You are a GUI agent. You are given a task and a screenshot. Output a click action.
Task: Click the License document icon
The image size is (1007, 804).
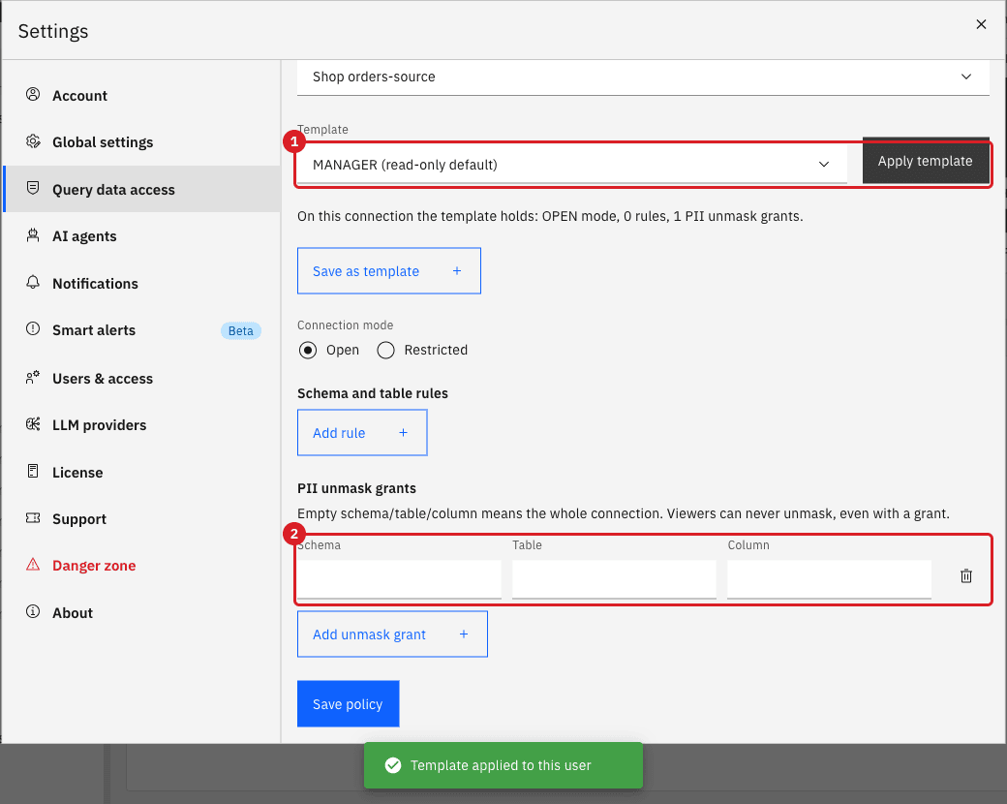click(33, 471)
